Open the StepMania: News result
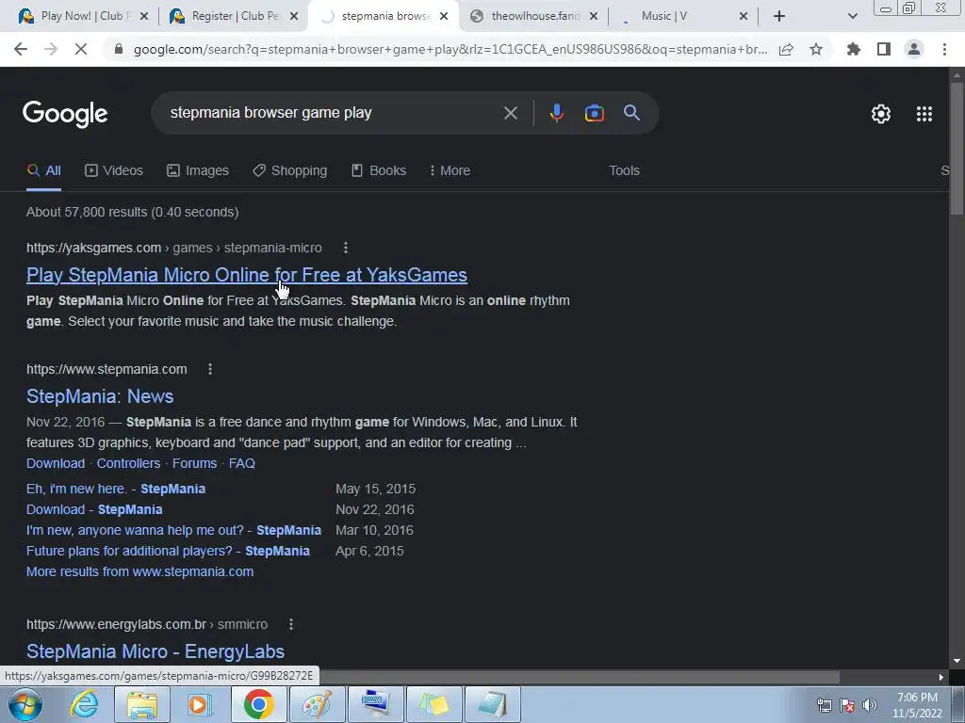Viewport: 965px width, 723px height. pos(100,396)
